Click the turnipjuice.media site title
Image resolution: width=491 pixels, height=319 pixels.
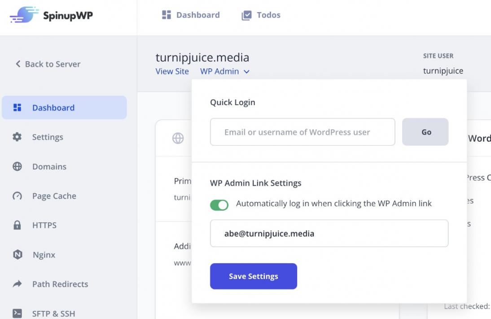[202, 58]
